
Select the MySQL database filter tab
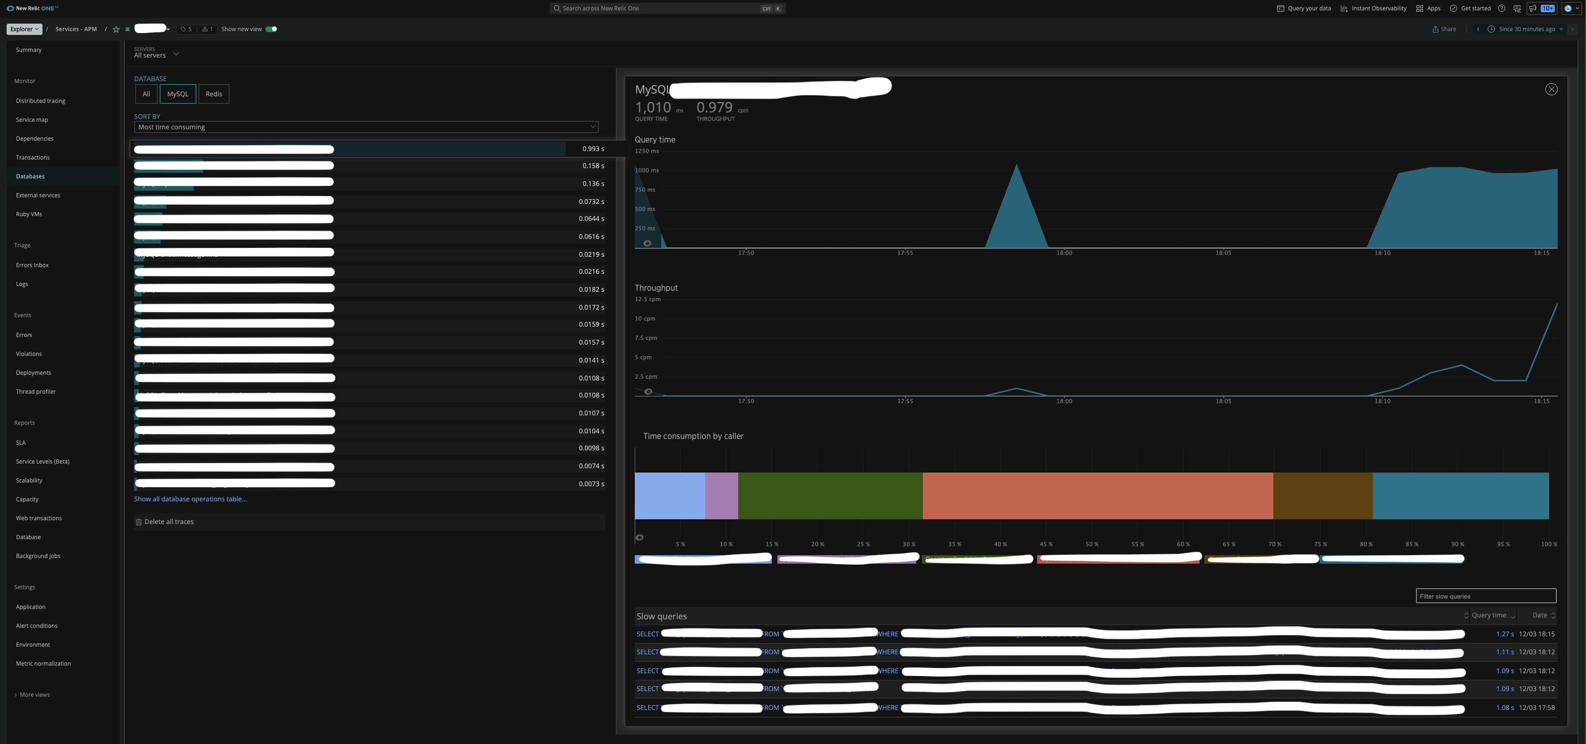point(177,94)
